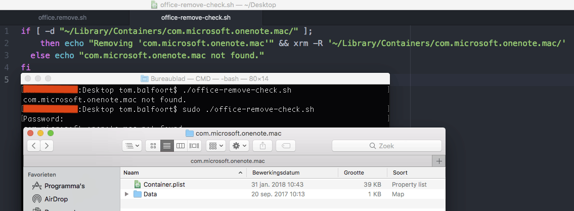Viewport: 574px width, 211px height.
Task: Click line number 1 in editor gutter
Action: [7, 31]
